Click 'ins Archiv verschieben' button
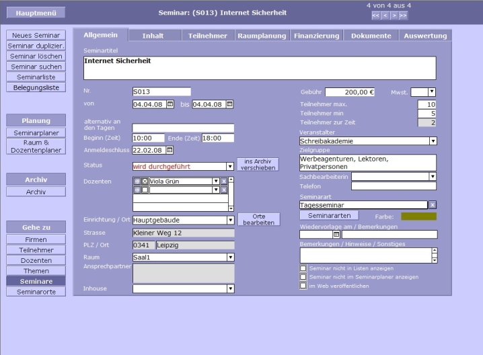 258,164
